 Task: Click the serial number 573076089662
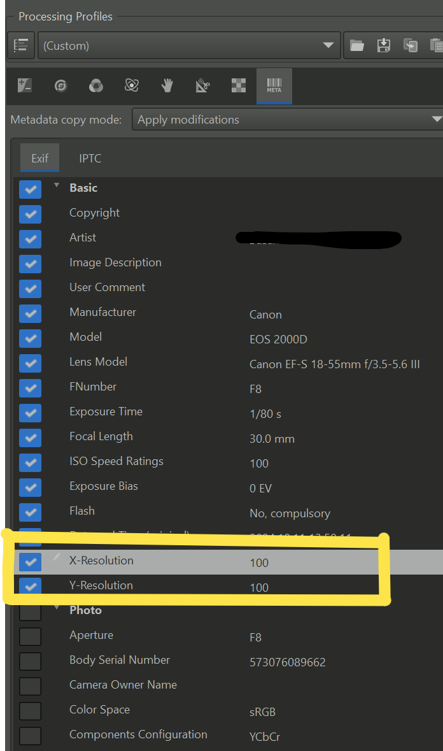pyautogui.click(x=288, y=662)
